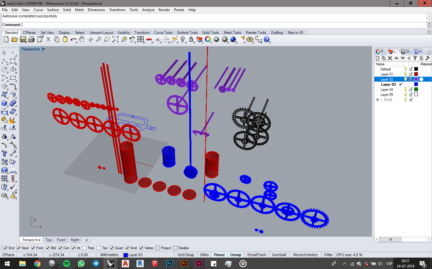Check the Disable osnap checkbox

175,248
